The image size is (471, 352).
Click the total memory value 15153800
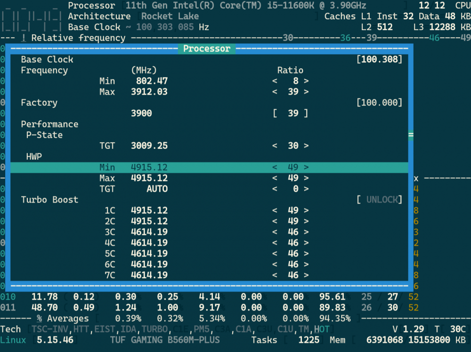(x=429, y=340)
